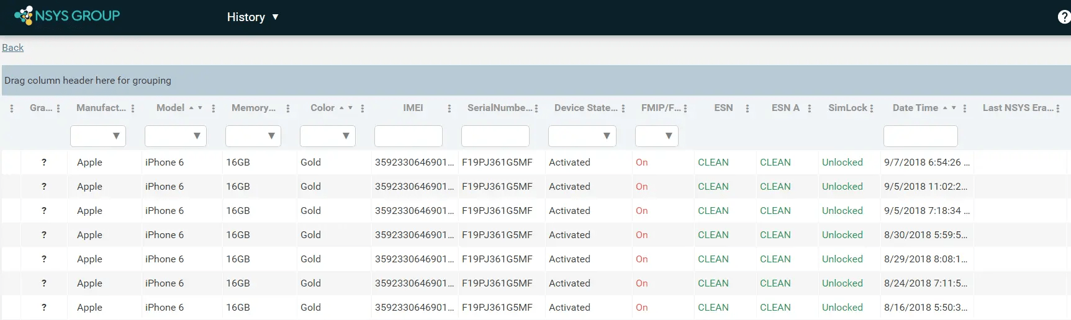Click the Date Time column sort arrows
Screen dimensions: 1071x320
point(949,108)
